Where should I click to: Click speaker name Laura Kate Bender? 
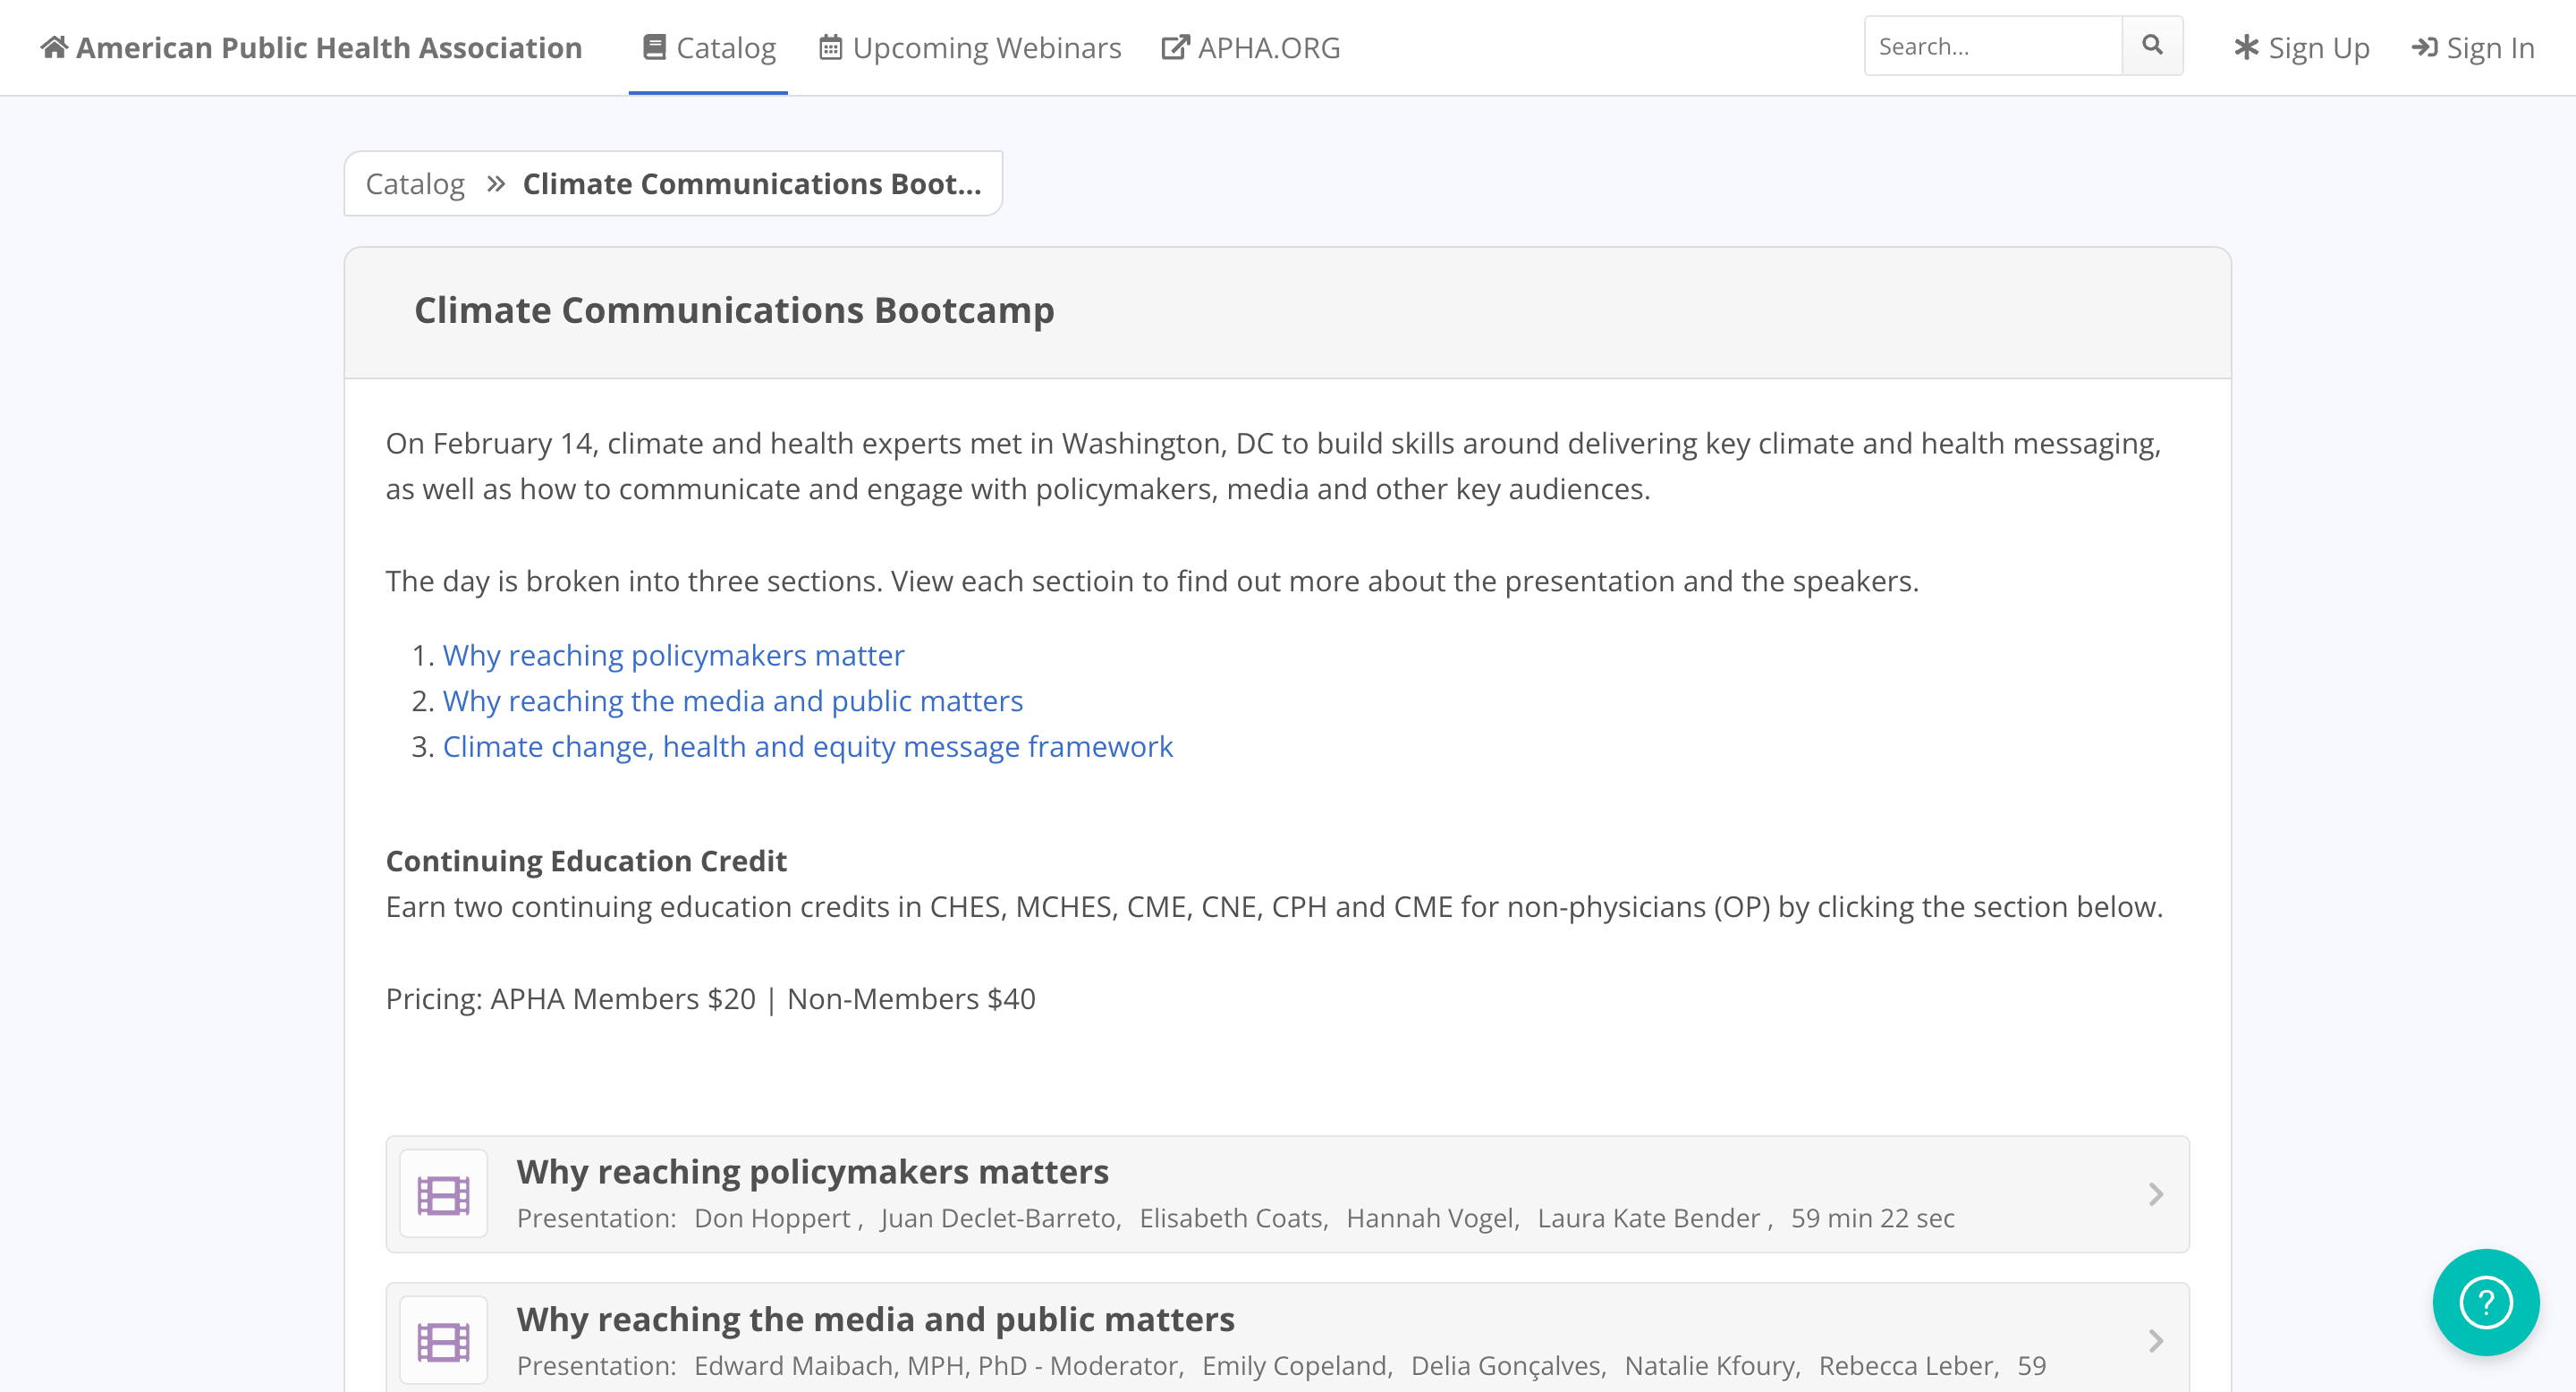tap(1648, 1218)
